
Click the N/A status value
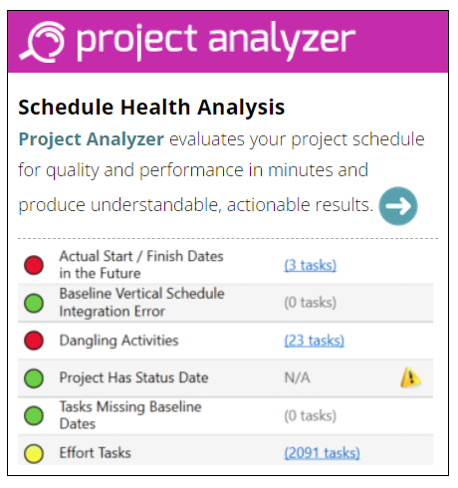tap(297, 377)
